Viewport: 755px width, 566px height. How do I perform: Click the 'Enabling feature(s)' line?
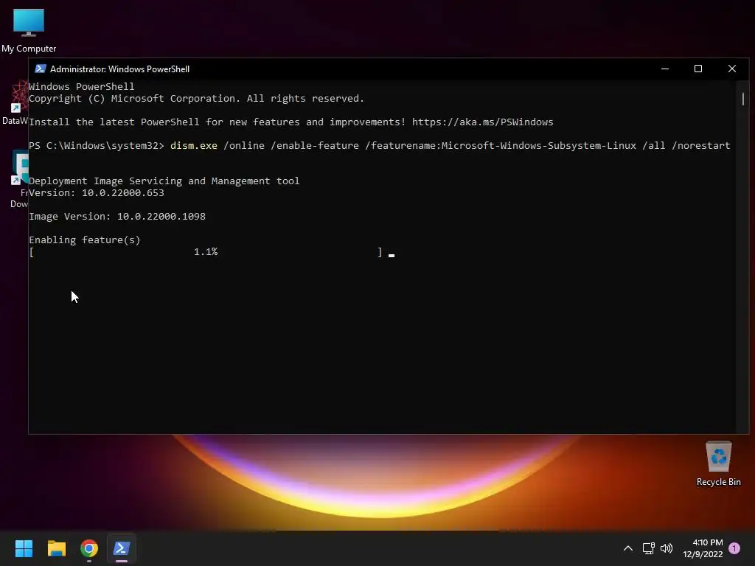(85, 240)
